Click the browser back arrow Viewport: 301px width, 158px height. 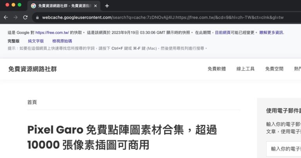6,18
